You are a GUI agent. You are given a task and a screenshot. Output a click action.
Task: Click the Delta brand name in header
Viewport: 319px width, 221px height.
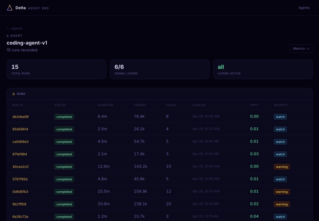21,8
